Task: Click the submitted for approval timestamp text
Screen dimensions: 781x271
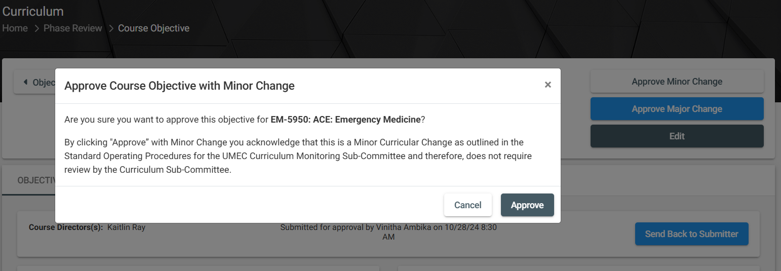Action: coord(388,232)
